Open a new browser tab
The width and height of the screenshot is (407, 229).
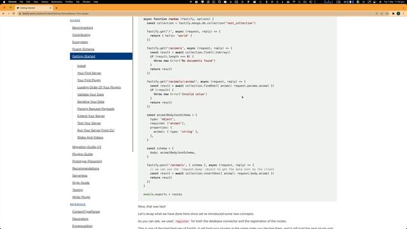point(57,8)
